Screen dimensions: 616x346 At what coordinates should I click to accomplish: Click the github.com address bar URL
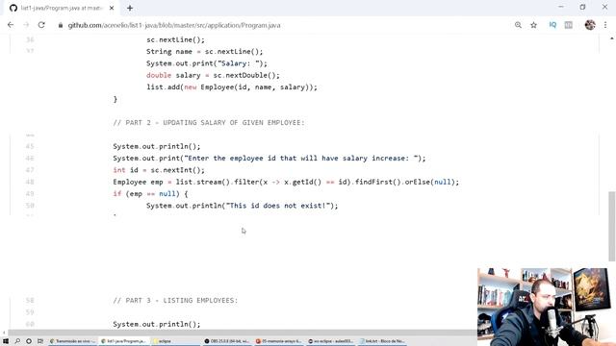click(x=174, y=25)
